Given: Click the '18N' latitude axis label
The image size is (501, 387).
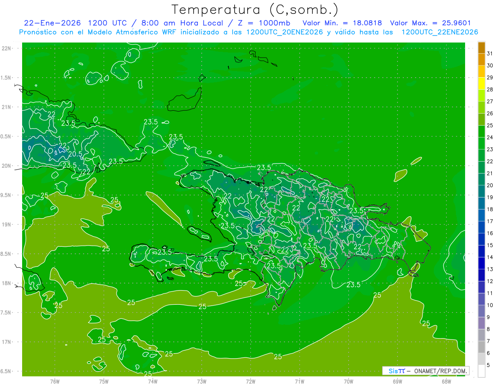Looking at the screenshot, I should click(x=7, y=283).
